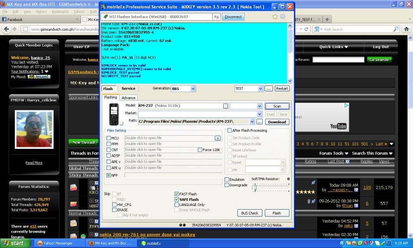The height and width of the screenshot is (248, 413).
Task: Check the ERASE skip option
Action: coord(114,210)
